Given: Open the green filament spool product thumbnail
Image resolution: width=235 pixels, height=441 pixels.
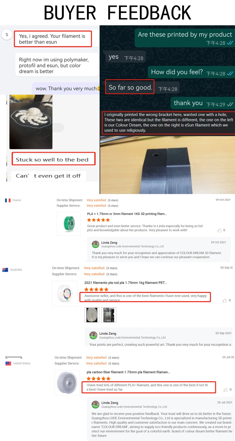Looking at the screenshot, I should click(x=68, y=224).
